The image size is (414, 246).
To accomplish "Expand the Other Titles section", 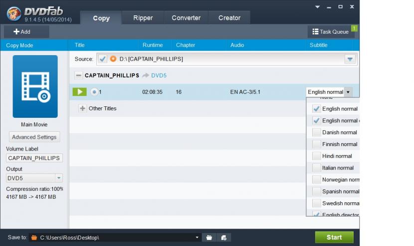I will (x=82, y=108).
